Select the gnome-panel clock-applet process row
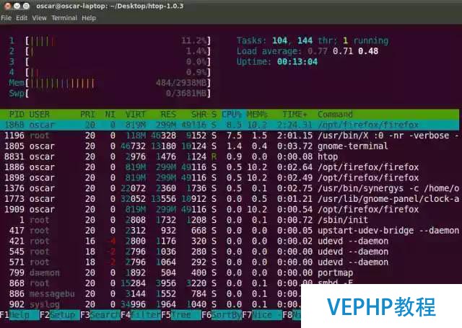 (230, 199)
